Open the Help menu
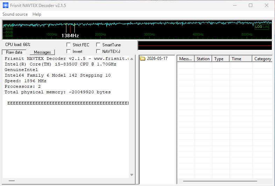 coord(37,14)
